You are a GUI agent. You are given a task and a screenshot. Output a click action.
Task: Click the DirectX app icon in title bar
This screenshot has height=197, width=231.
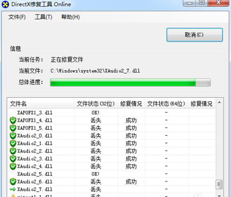(5, 4)
